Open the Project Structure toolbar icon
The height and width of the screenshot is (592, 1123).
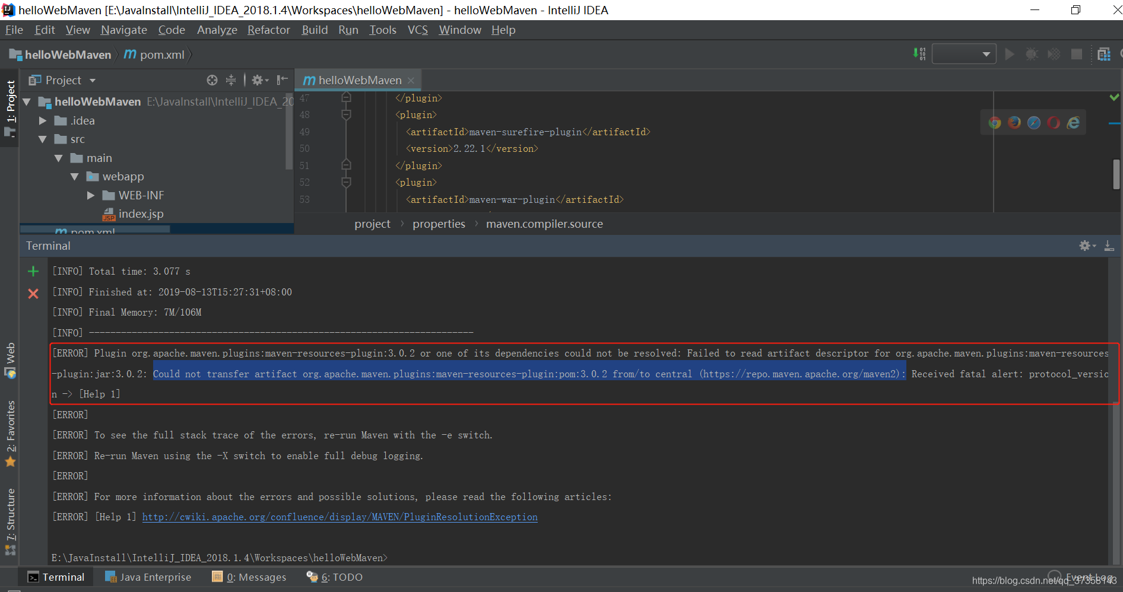pos(1104,55)
